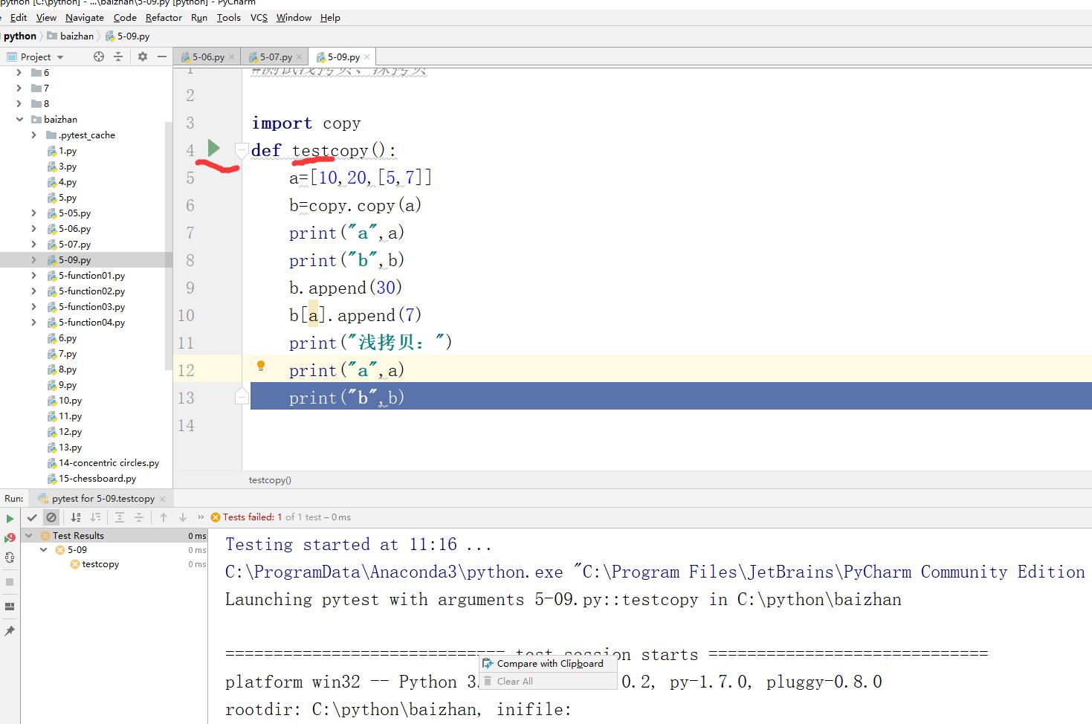Viewport: 1092px width, 724px height.
Task: Expand folder 6 in project tree
Action: tap(19, 72)
